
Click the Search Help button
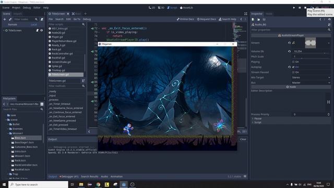point(228,19)
